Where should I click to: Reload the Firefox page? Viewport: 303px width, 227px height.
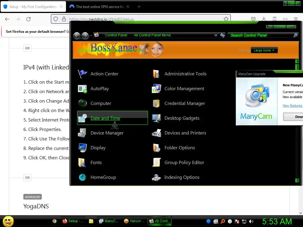pyautogui.click(x=28, y=19)
